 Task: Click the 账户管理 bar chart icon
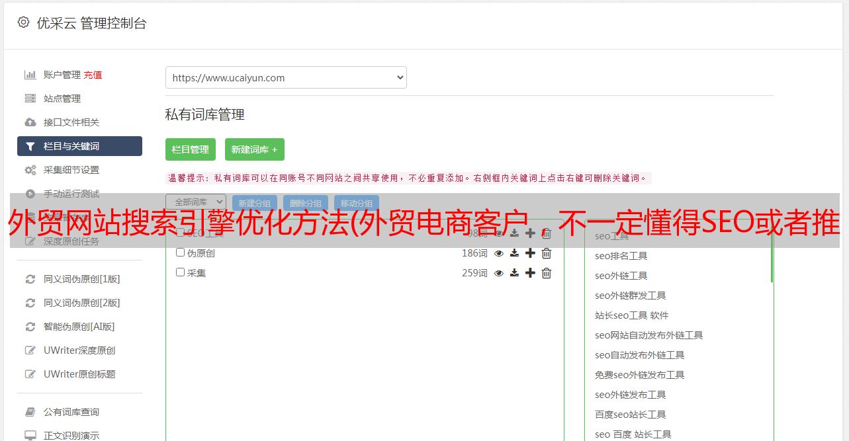coord(30,75)
